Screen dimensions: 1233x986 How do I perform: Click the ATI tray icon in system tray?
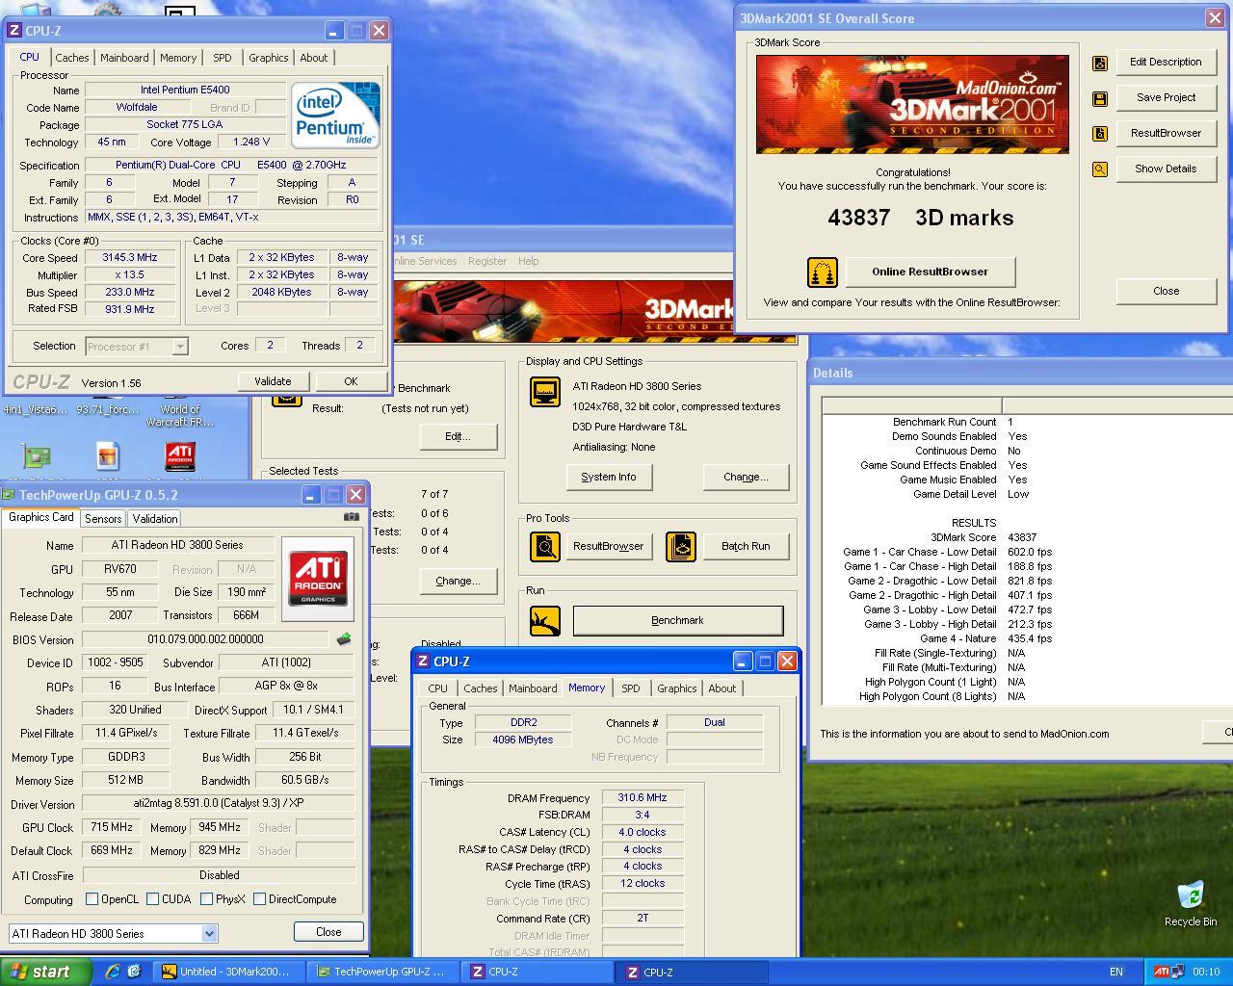(1163, 972)
